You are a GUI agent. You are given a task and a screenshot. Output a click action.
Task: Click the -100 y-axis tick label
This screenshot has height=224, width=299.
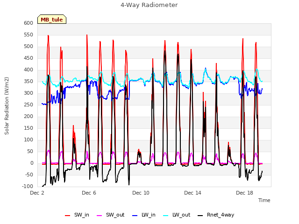click(x=28, y=186)
